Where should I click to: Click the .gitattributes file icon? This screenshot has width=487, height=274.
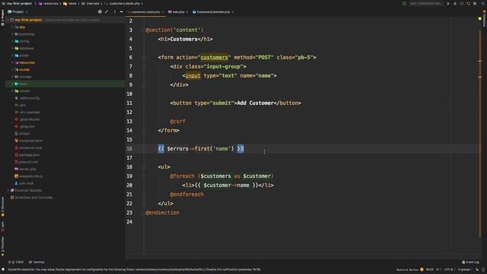click(x=17, y=119)
